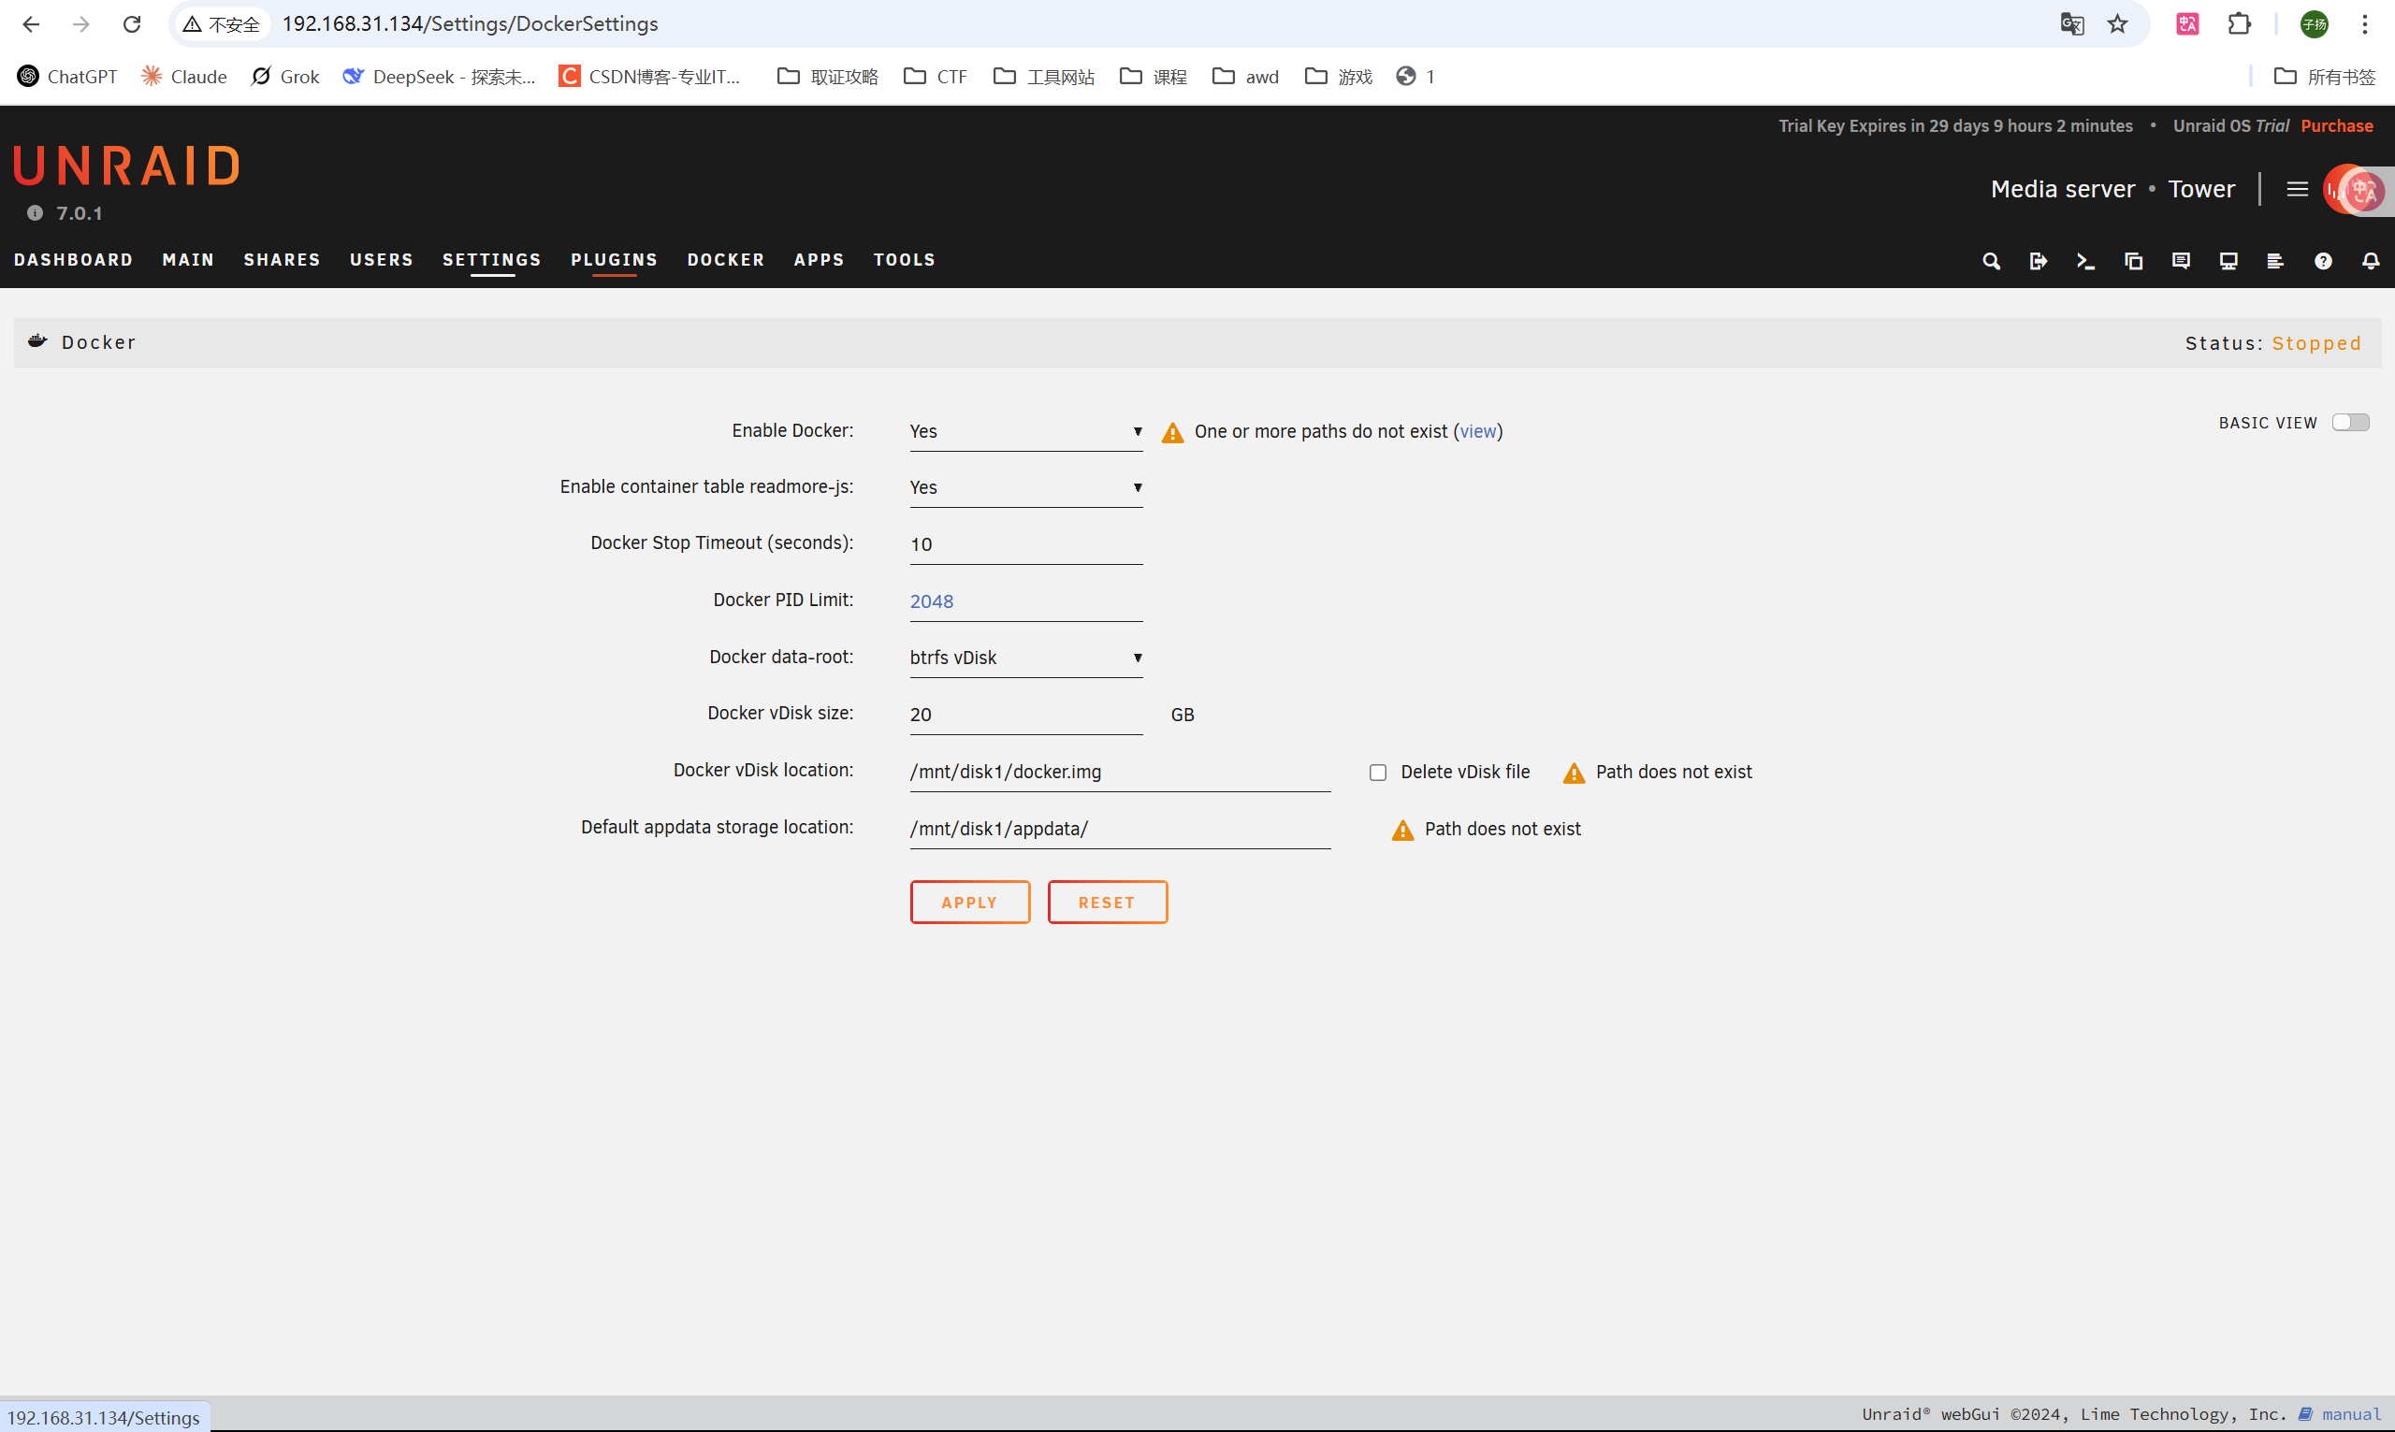Open the browser extensions puzzle icon

pos(2240,24)
